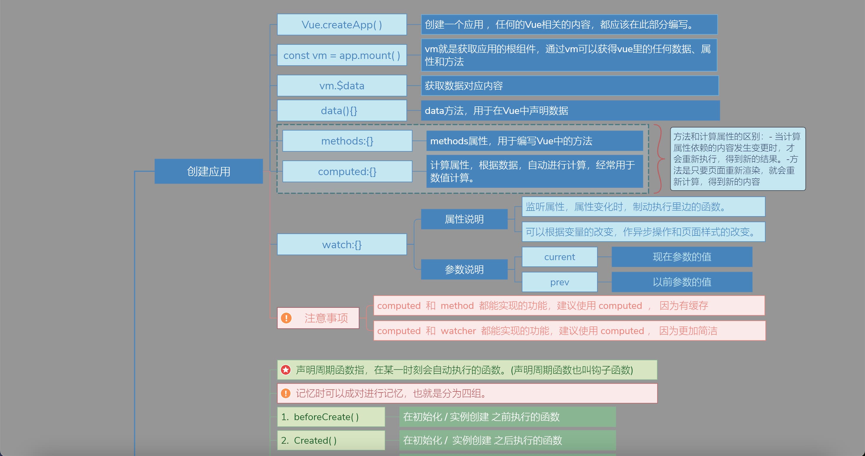Click the description starting vm就是获取应用的根组件
The width and height of the screenshot is (865, 456).
[x=569, y=55]
